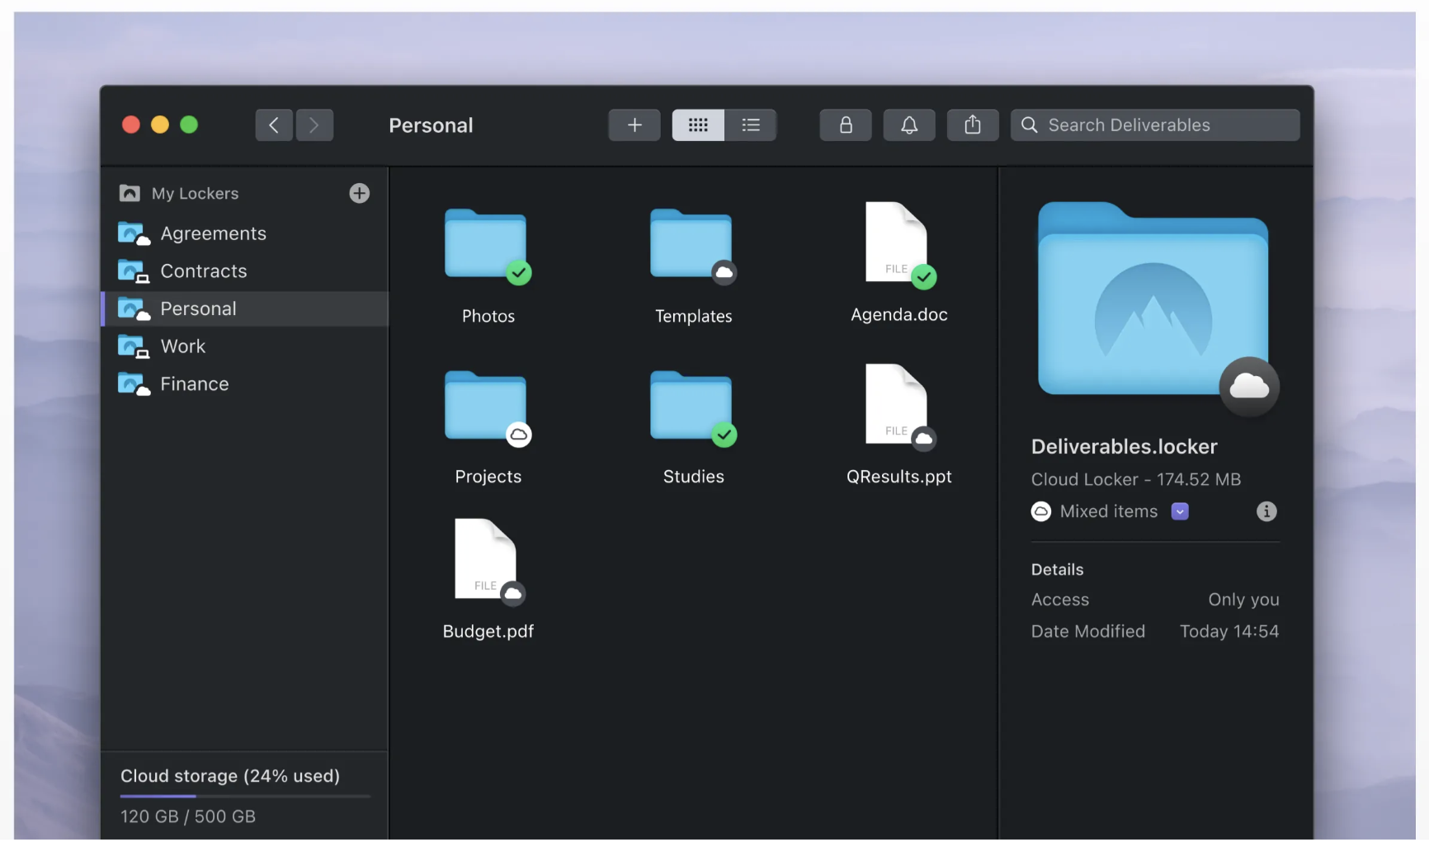The width and height of the screenshot is (1429, 861).
Task: Select the QResults.ppt file
Action: click(x=898, y=426)
